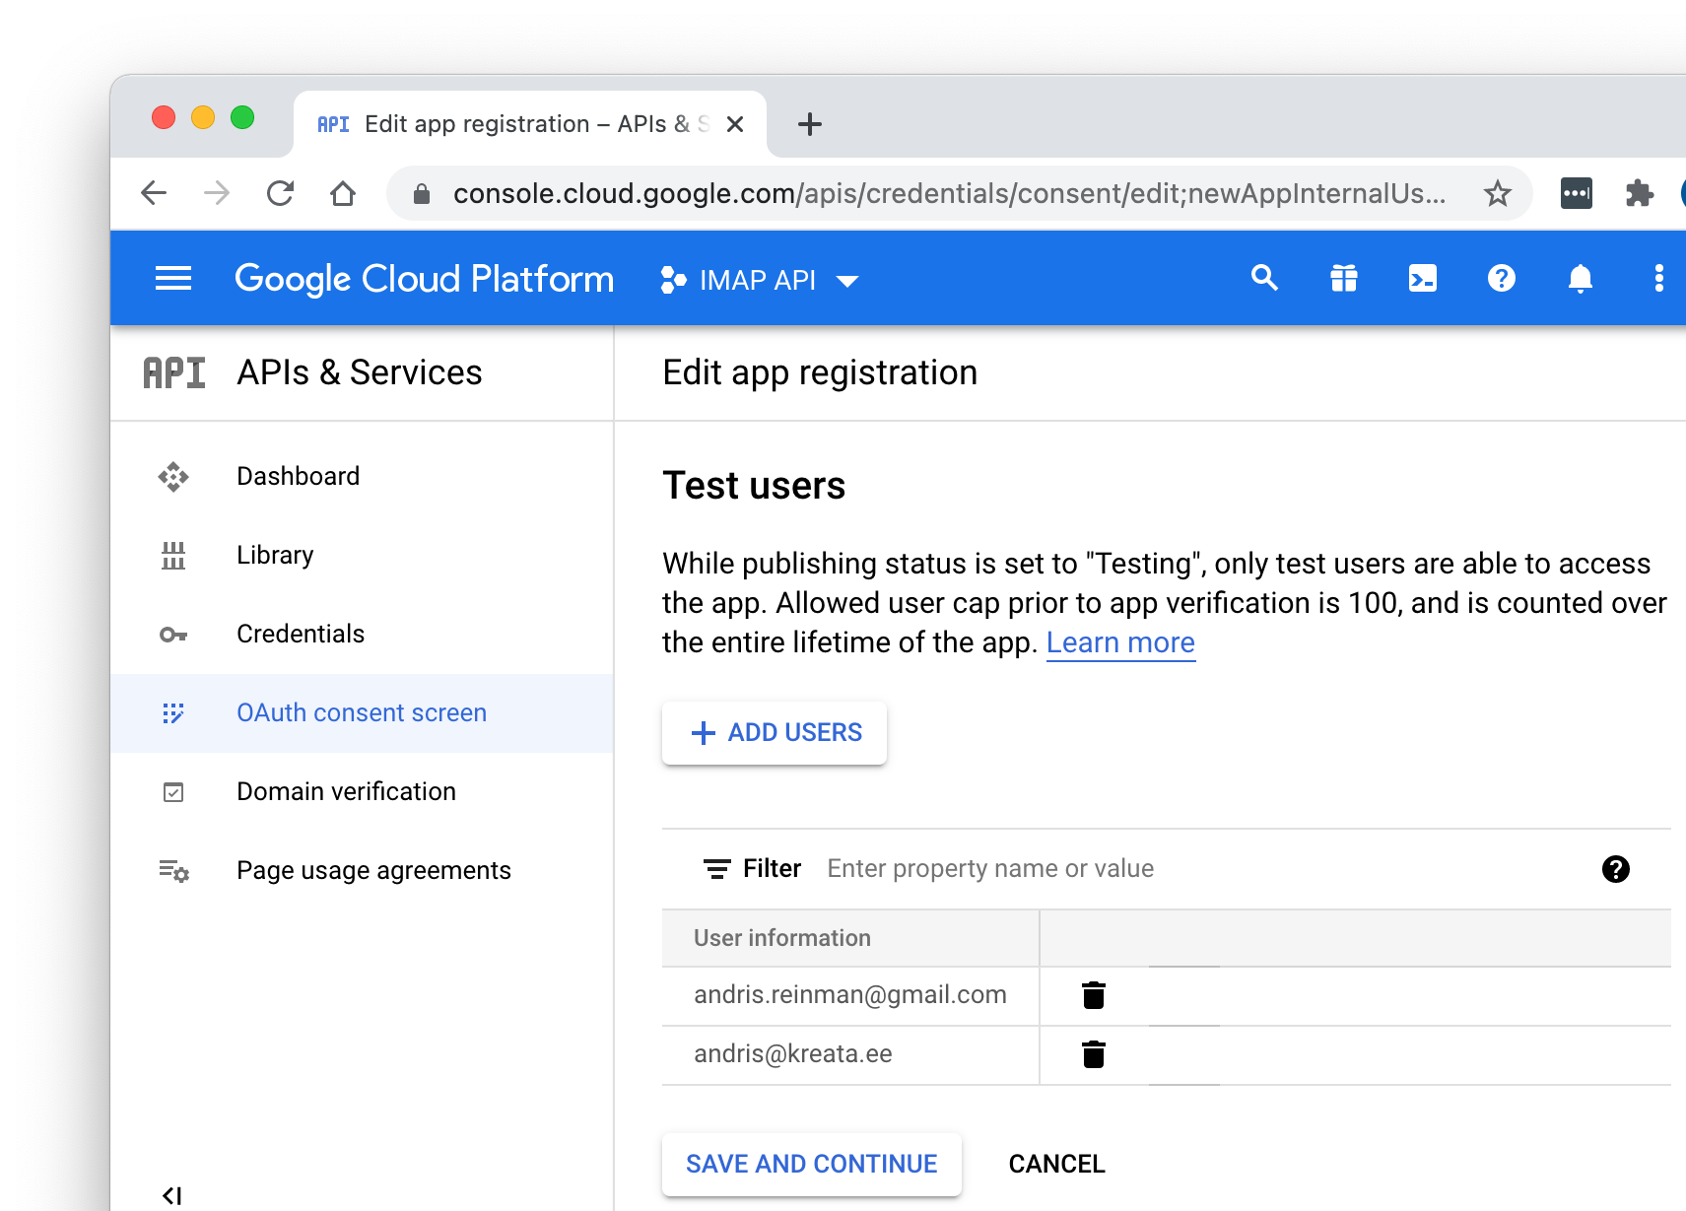Click the search magnifier icon
The width and height of the screenshot is (1686, 1211).
[x=1264, y=279]
